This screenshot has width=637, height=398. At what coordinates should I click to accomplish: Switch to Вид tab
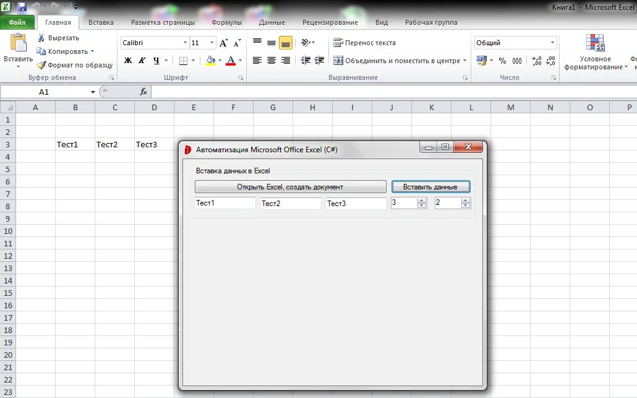(382, 22)
